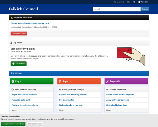Open Pay for school meals & expenses
Screen dimensions: 158x127
120,95
